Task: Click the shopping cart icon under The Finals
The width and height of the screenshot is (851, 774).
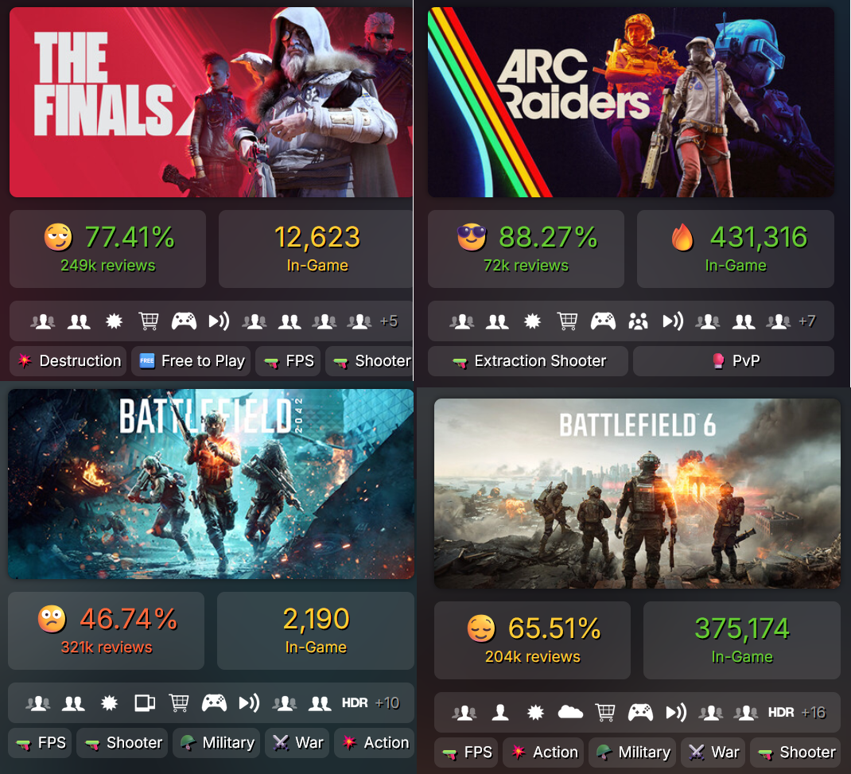Action: click(149, 321)
